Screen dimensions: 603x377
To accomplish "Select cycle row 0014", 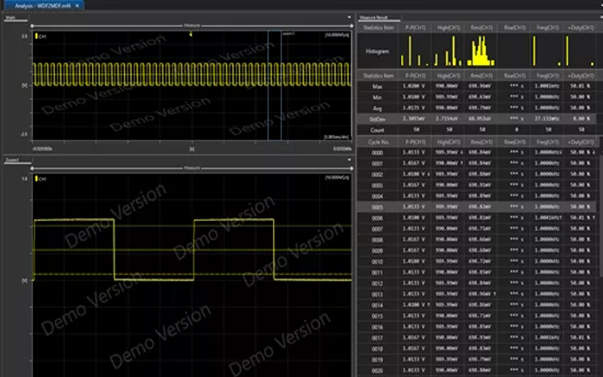I will pyautogui.click(x=477, y=305).
